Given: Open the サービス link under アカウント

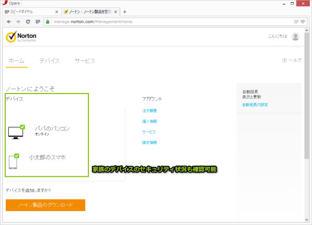Looking at the screenshot, I should (x=149, y=132).
